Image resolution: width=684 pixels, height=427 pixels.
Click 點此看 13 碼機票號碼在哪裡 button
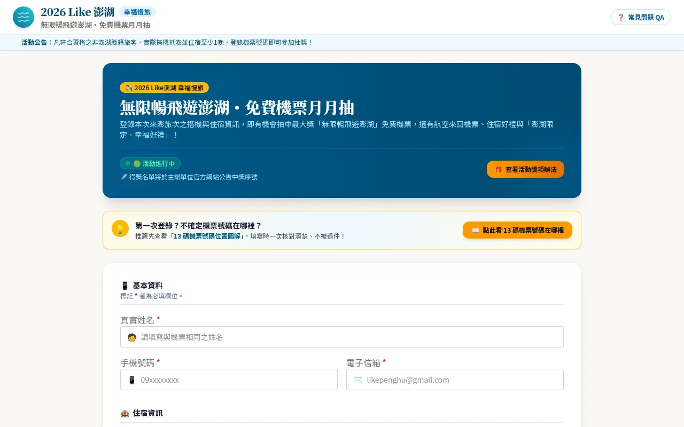[517, 230]
